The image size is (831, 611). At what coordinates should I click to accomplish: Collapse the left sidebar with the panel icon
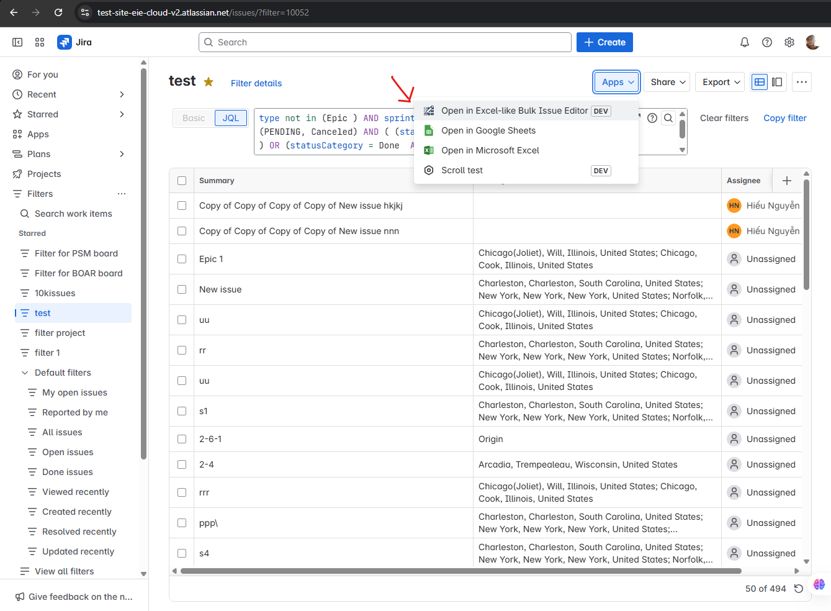[x=17, y=42]
